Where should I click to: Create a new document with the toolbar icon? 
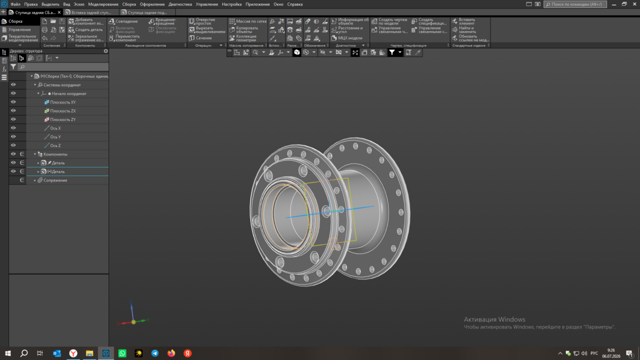tap(44, 21)
